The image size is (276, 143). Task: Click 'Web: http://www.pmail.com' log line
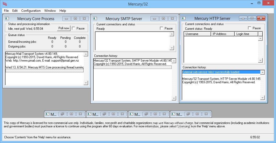pyautogui.click(x=45, y=61)
